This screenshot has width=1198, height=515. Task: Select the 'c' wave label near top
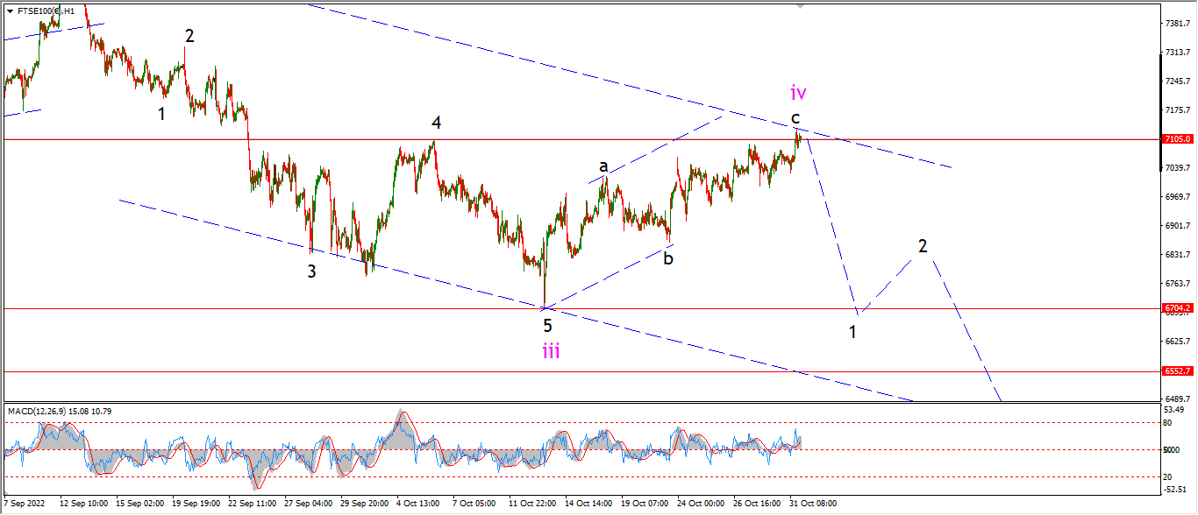click(795, 117)
